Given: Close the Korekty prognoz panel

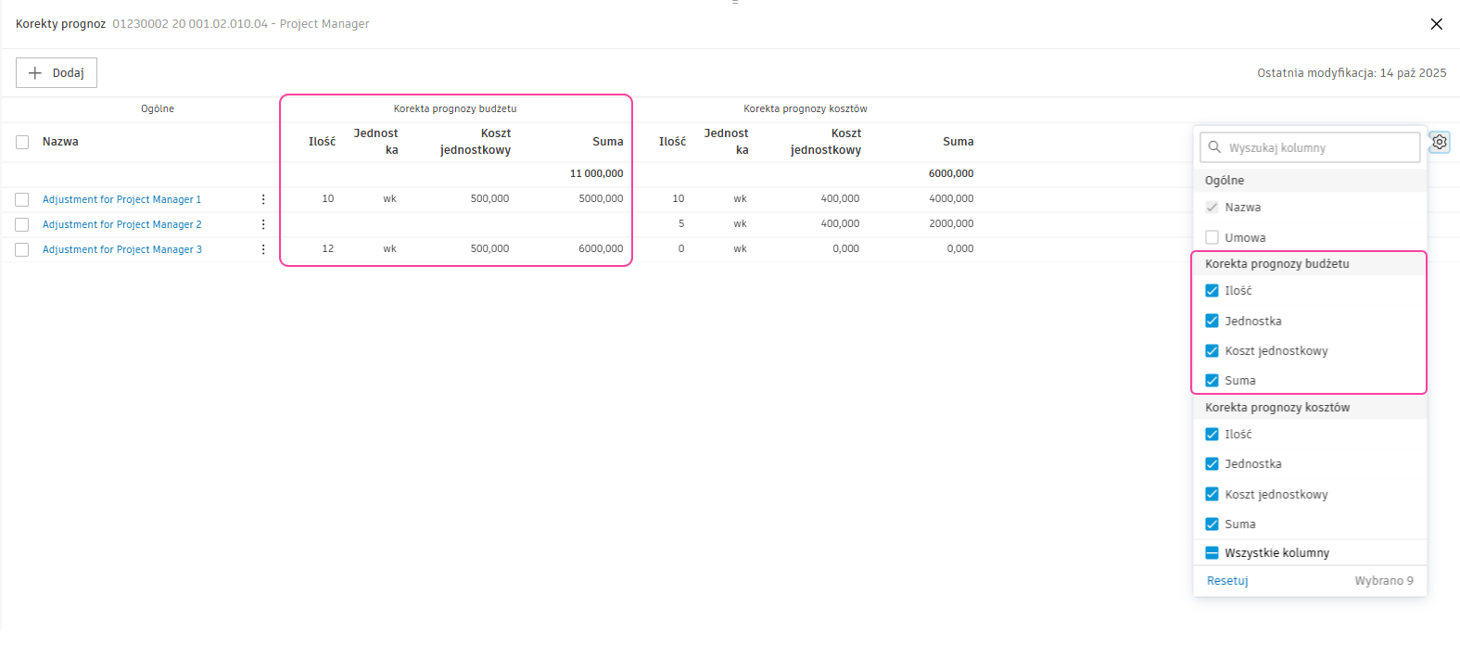Looking at the screenshot, I should click(x=1436, y=24).
